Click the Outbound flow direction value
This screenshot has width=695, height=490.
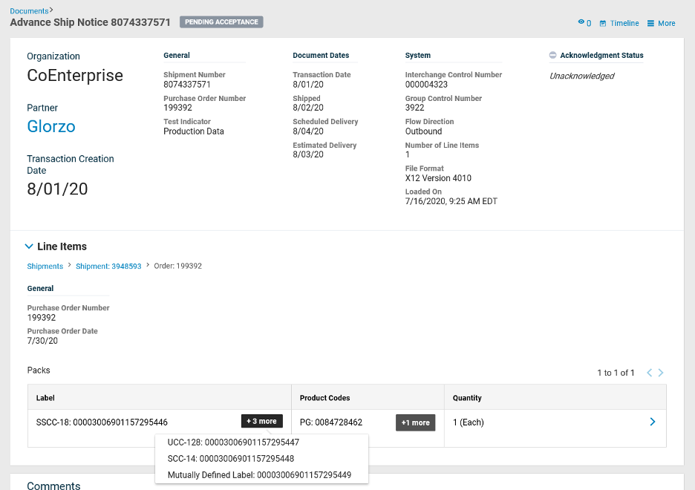424,131
